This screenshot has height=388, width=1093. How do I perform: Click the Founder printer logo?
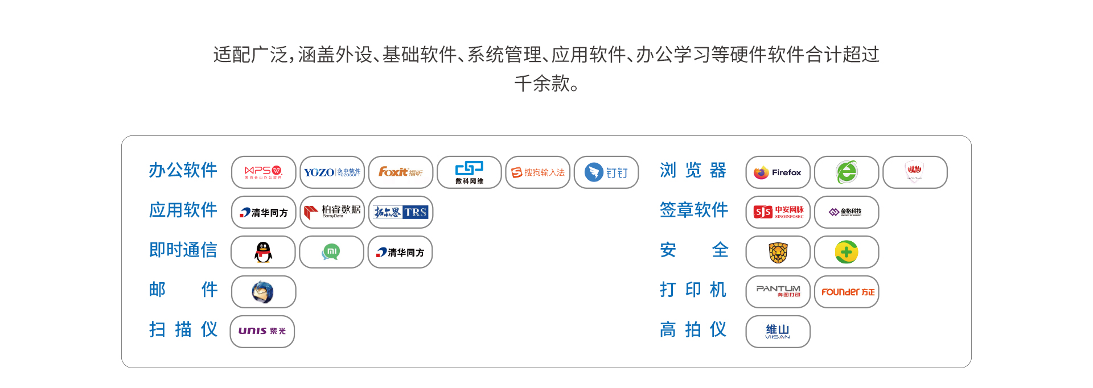coord(847,292)
